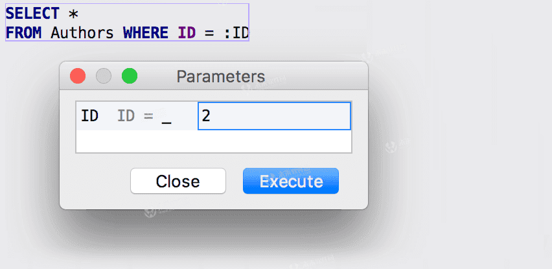
Task: Focus the parameter value field containing 2
Action: [274, 116]
